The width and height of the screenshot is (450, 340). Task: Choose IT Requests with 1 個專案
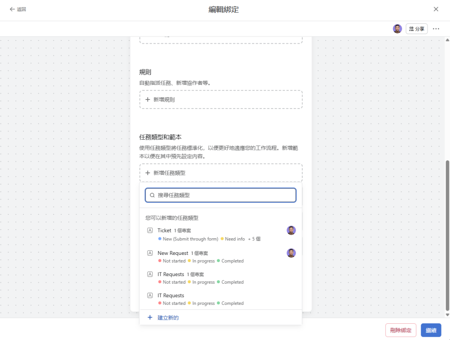(x=171, y=274)
